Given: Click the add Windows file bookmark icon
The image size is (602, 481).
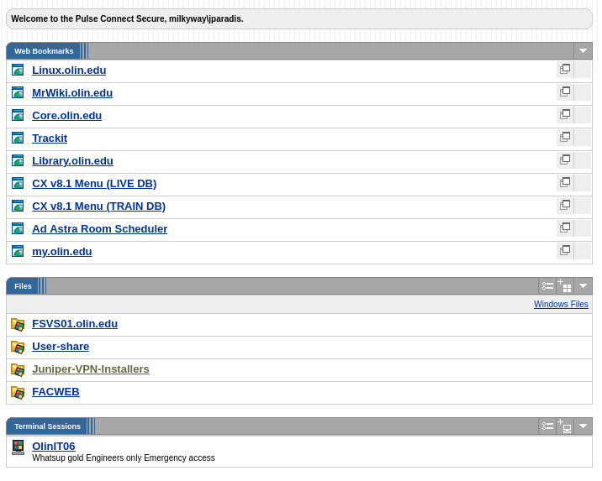Looking at the screenshot, I should pos(565,286).
